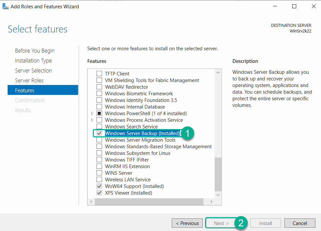Tick the WebDAV Redirector checkbox
The width and height of the screenshot is (321, 231).
pyautogui.click(x=99, y=87)
